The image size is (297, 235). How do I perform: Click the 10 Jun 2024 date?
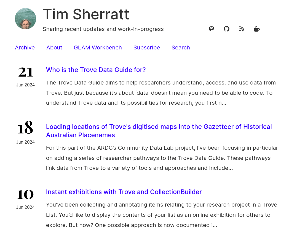[25, 199]
